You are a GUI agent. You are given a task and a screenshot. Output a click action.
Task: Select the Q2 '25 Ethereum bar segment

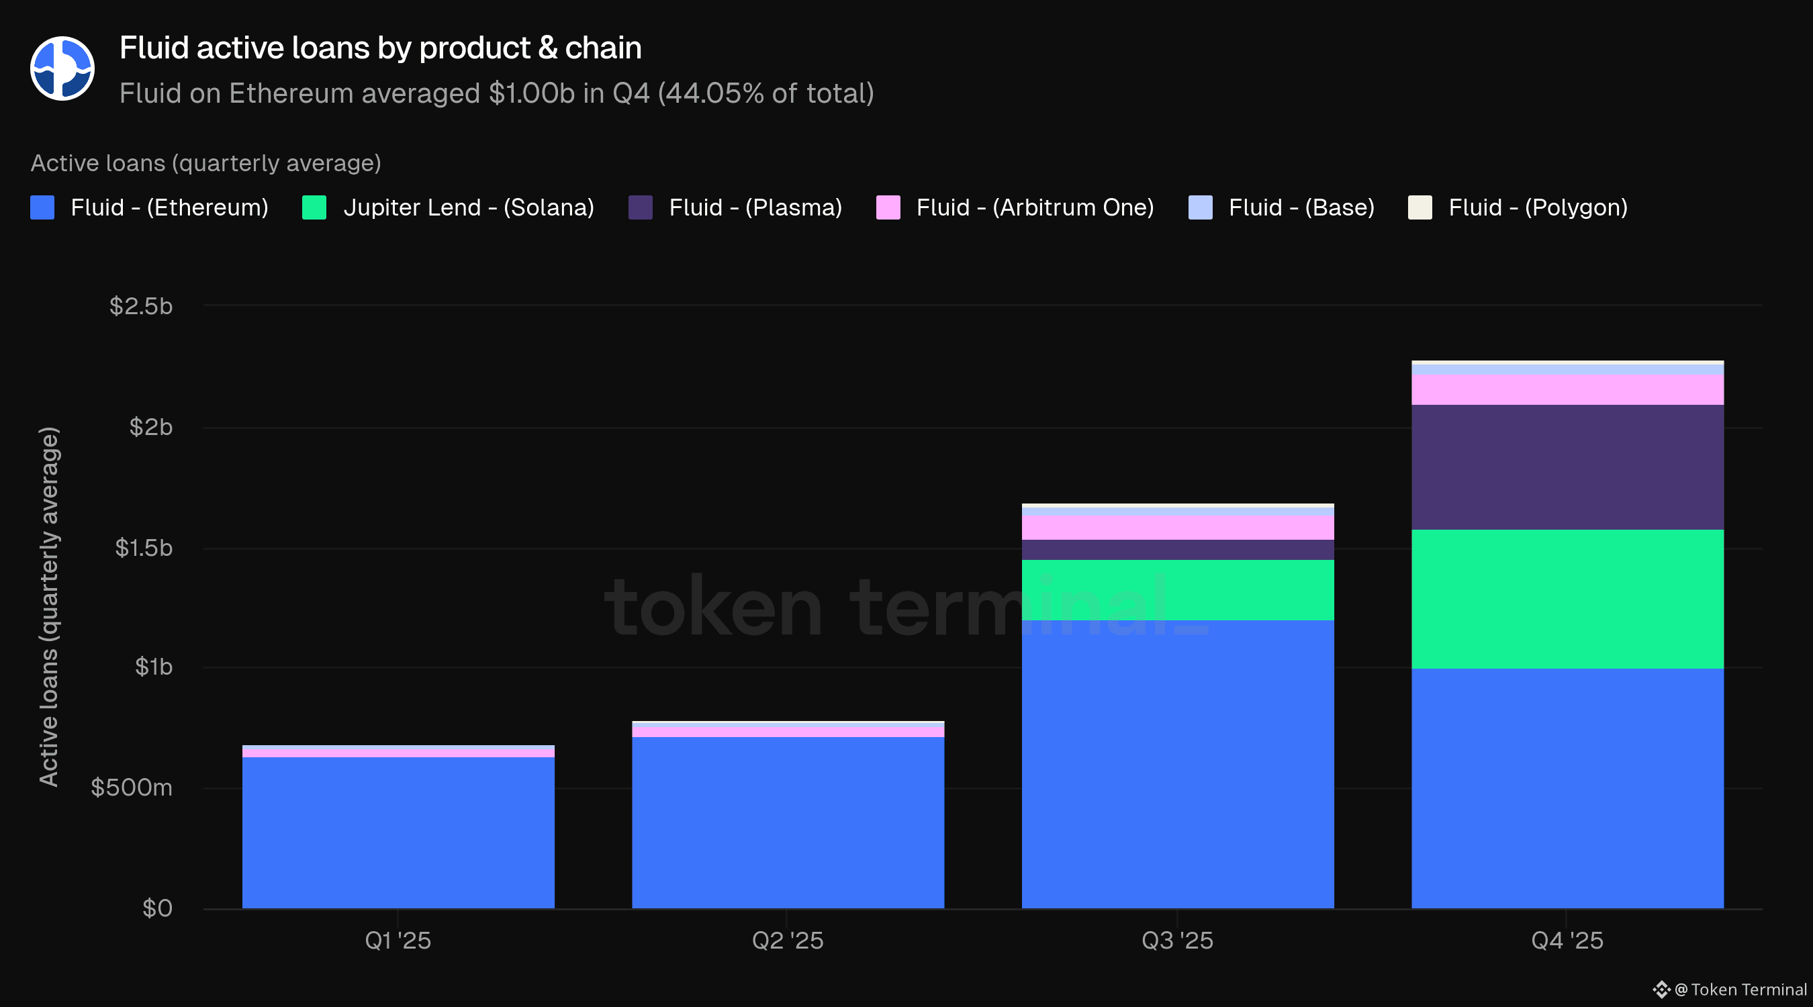point(788,822)
